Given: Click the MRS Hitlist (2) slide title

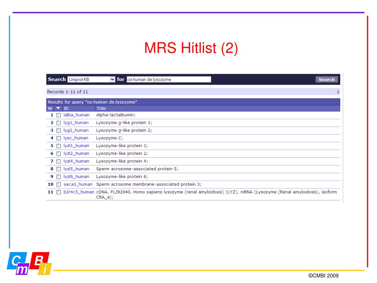Looking at the screenshot, I should point(191,48).
